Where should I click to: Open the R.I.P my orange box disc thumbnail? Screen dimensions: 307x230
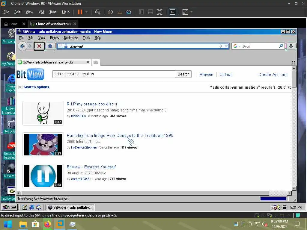(x=43, y=113)
